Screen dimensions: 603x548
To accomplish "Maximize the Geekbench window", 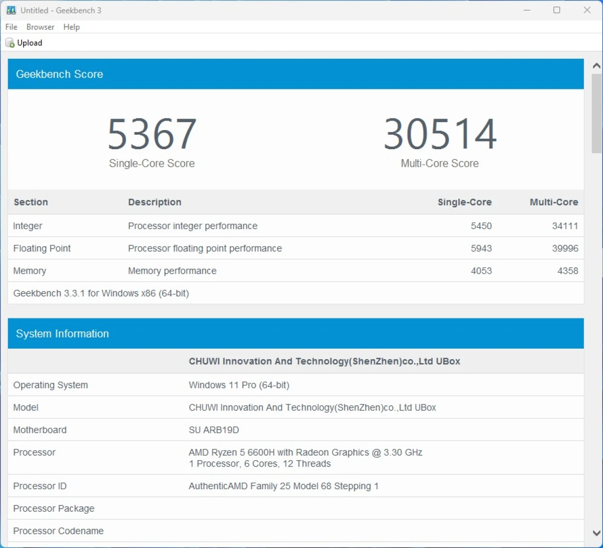I will point(557,10).
